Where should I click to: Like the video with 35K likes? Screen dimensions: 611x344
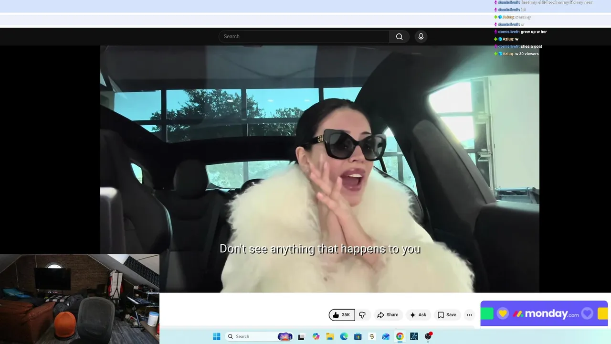point(341,315)
